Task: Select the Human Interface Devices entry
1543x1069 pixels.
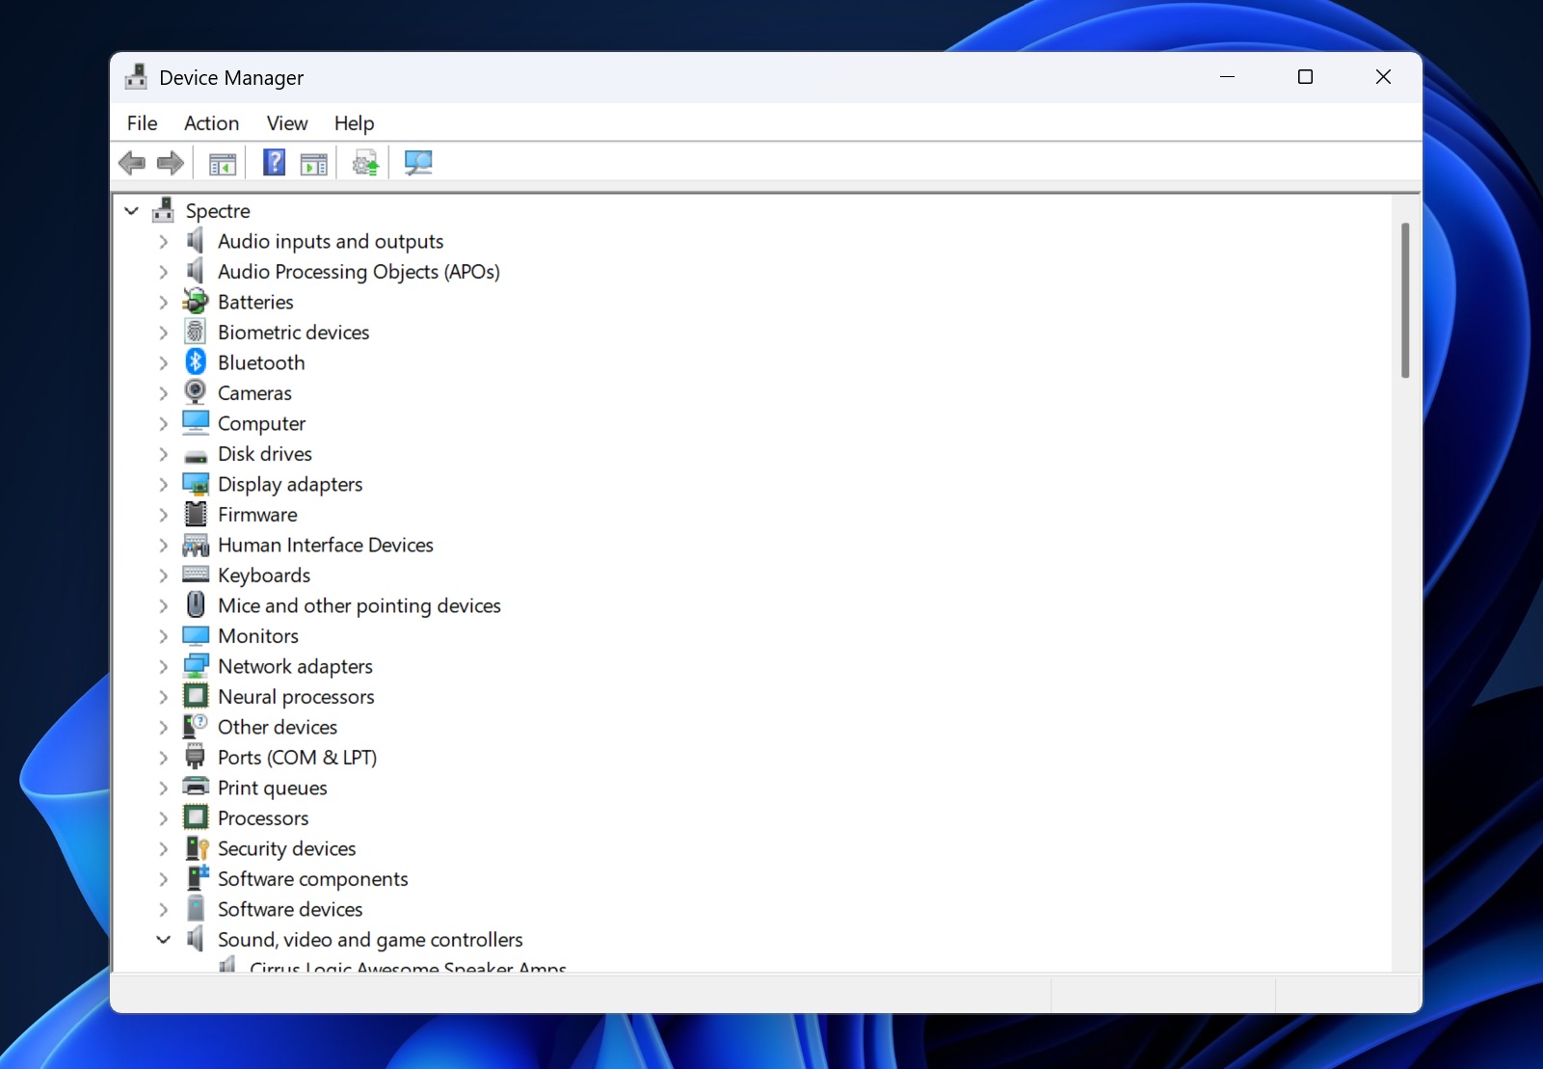Action: (x=325, y=546)
